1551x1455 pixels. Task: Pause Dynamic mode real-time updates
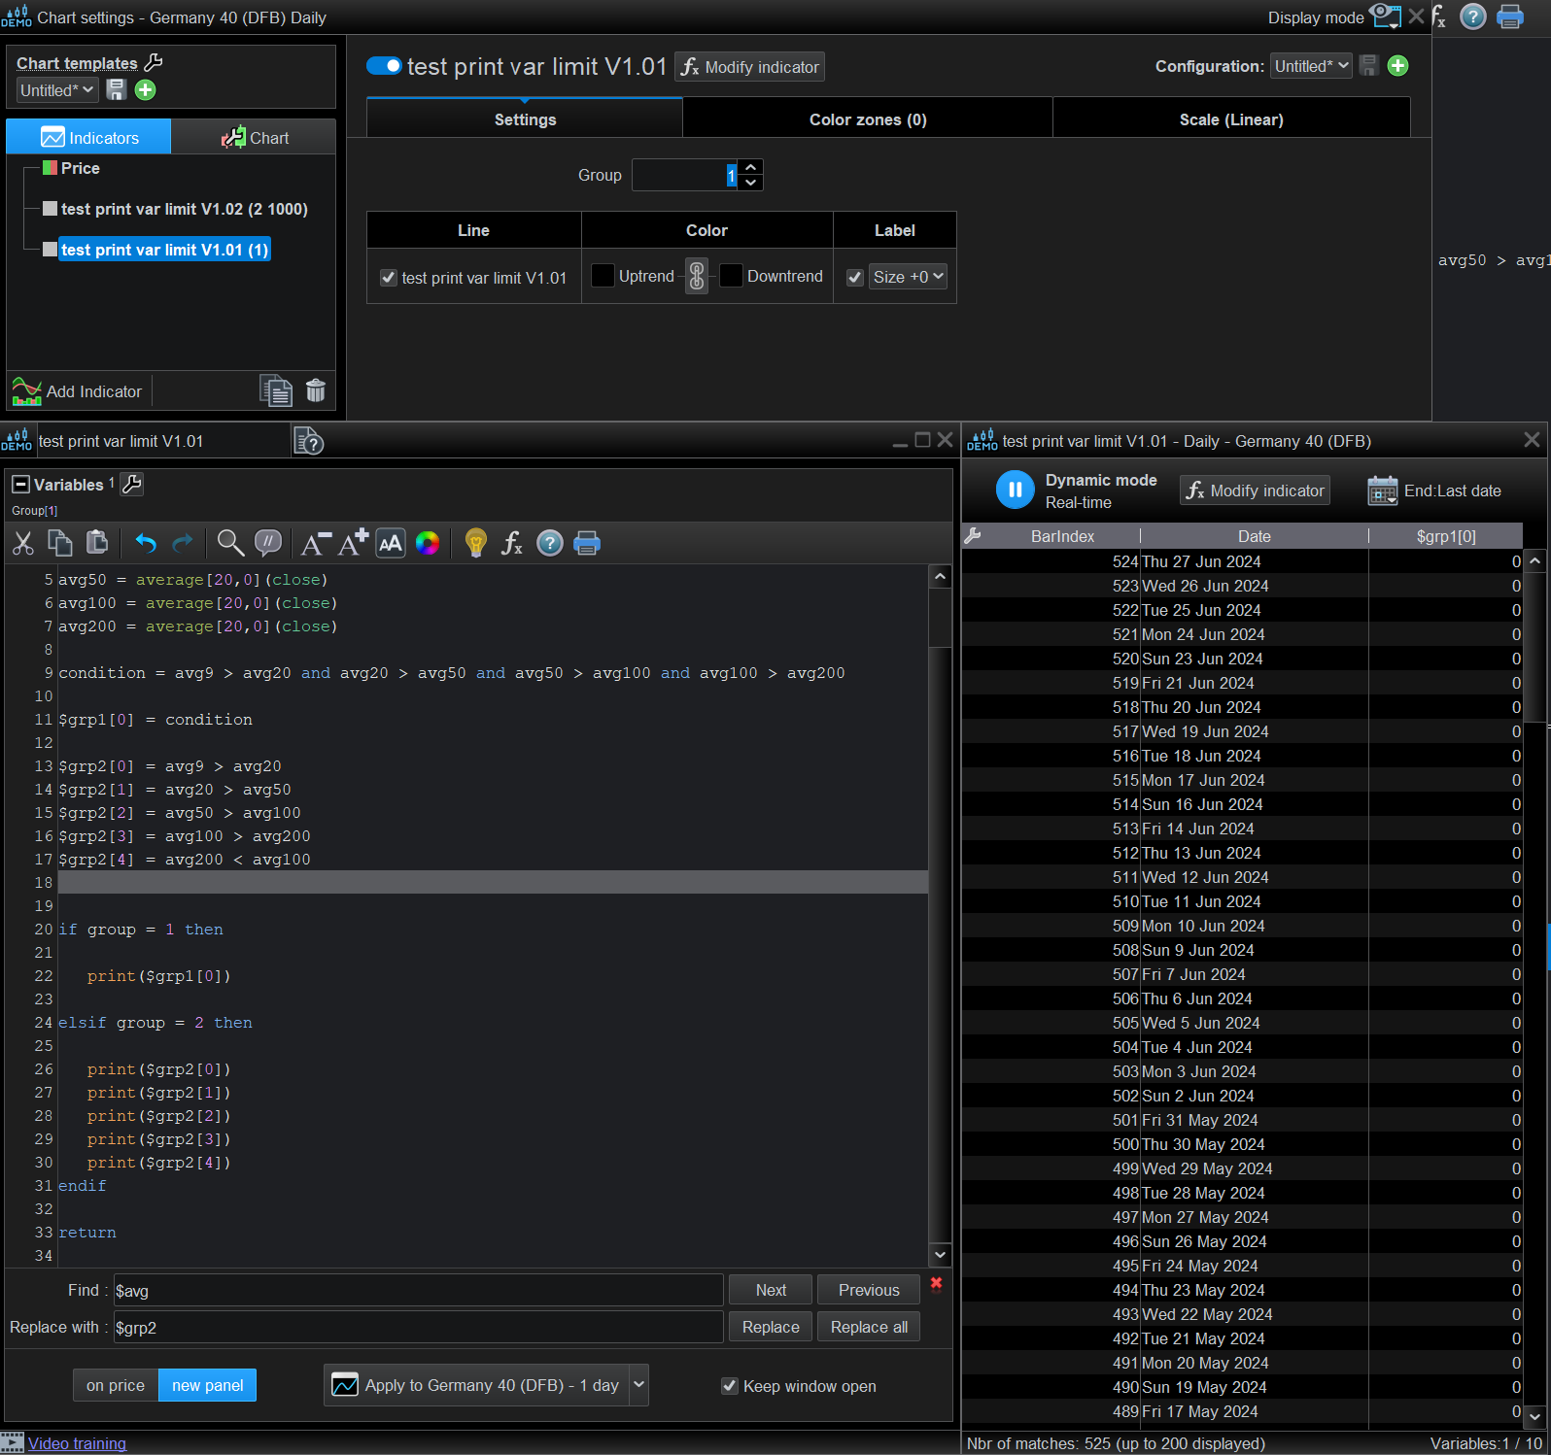pyautogui.click(x=1015, y=491)
